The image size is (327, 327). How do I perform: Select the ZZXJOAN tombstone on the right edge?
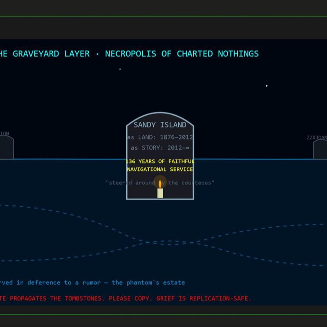coord(320,149)
